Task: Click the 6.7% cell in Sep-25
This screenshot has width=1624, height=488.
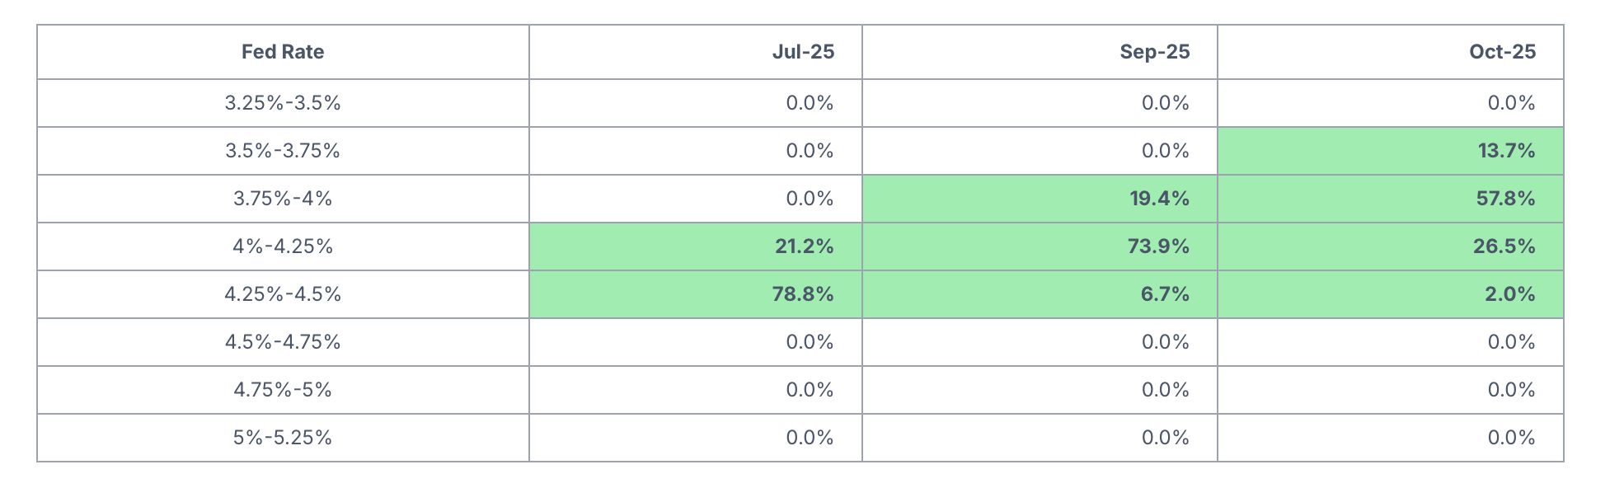Action: pos(1165,294)
